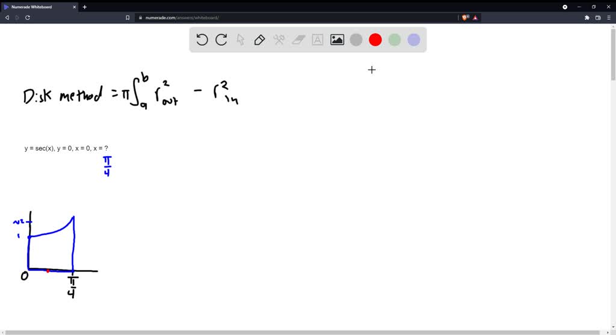The height and width of the screenshot is (335, 616).
Task: Choose the gray color swatch
Action: (x=356, y=40)
